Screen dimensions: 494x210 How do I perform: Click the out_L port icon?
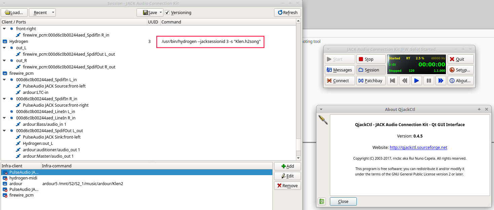tap(12, 48)
